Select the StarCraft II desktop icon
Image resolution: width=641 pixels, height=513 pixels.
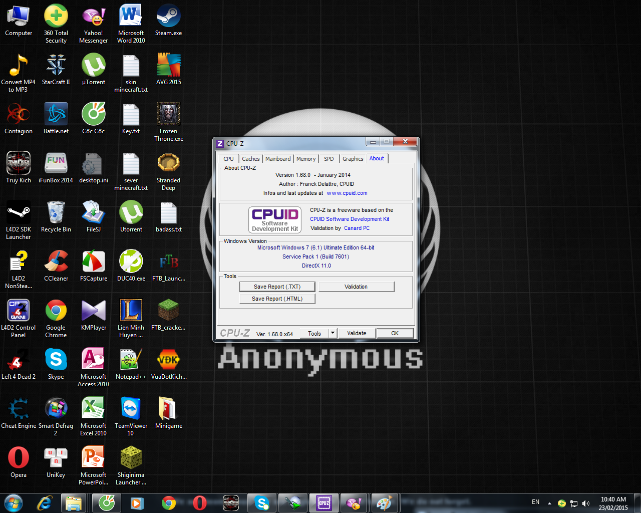[x=56, y=70]
